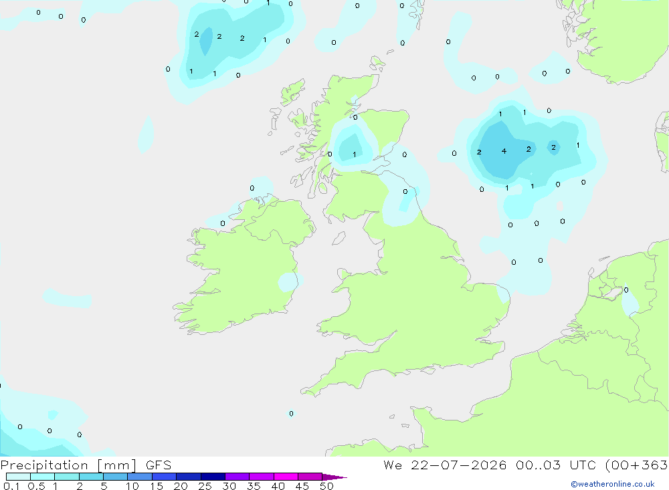Image resolution: width=669 pixels, height=490 pixels.
Task: Click the 15 legend scale label
Action: click(x=157, y=486)
